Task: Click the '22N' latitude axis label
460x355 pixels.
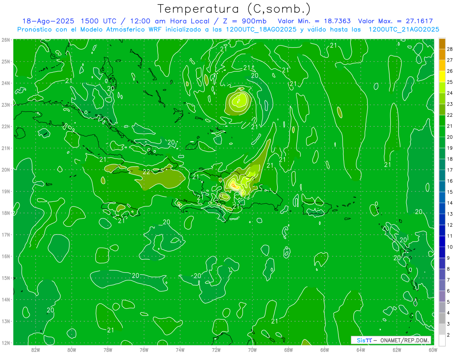Action: point(5,126)
